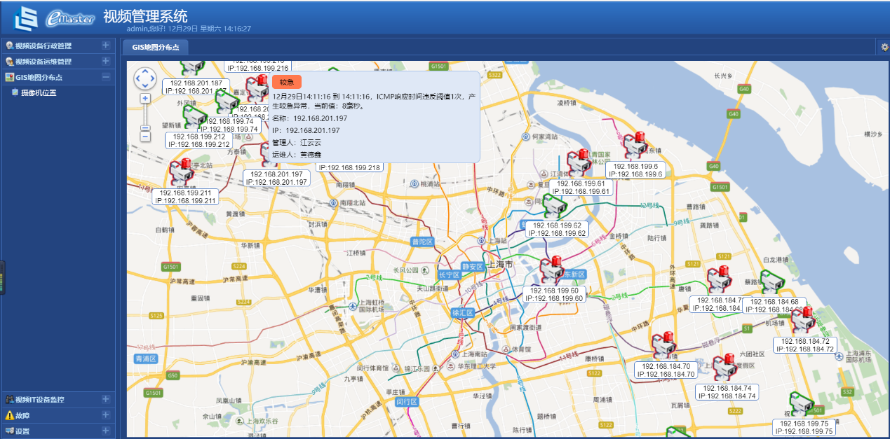890x439 pixels.
Task: Select the green camera marker above 192.168.199.75
Action: pos(802,404)
